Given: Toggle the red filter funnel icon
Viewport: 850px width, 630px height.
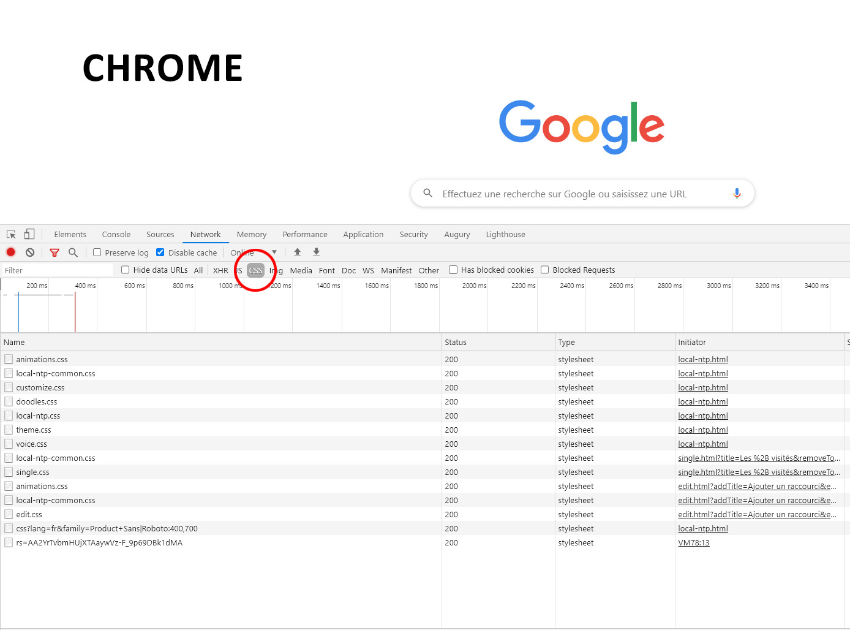Looking at the screenshot, I should [x=55, y=252].
